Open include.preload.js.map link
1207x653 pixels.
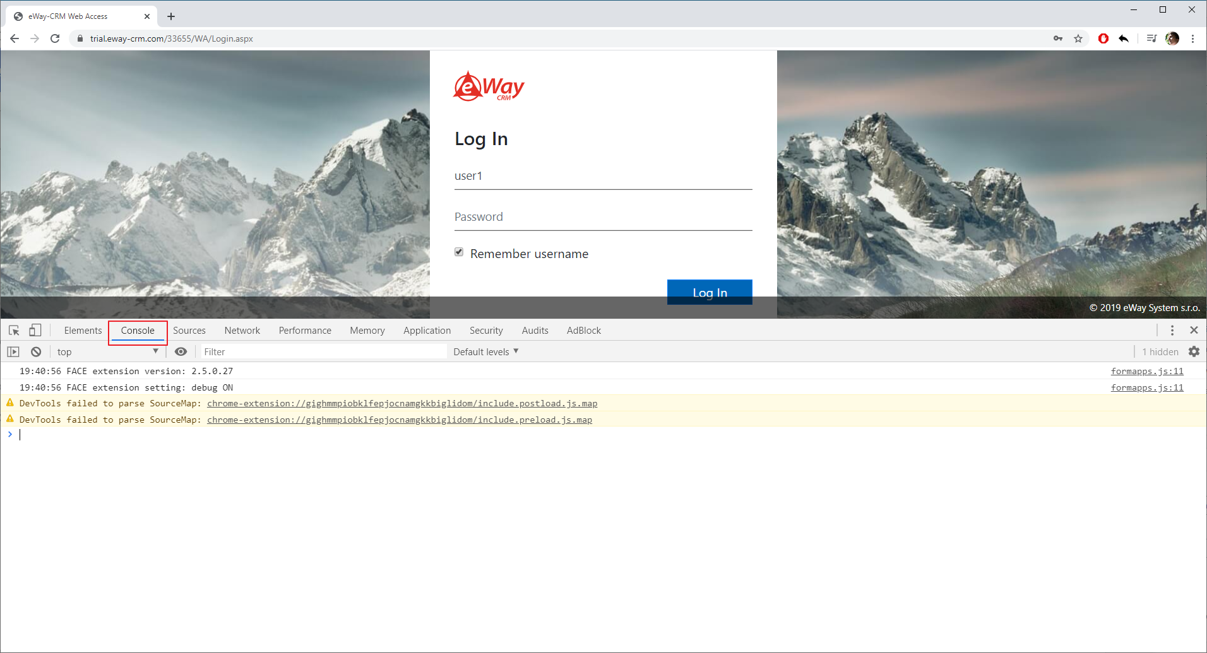click(400, 420)
